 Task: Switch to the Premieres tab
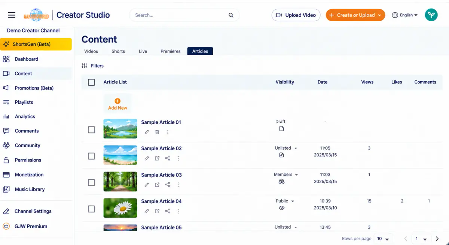pyautogui.click(x=171, y=51)
